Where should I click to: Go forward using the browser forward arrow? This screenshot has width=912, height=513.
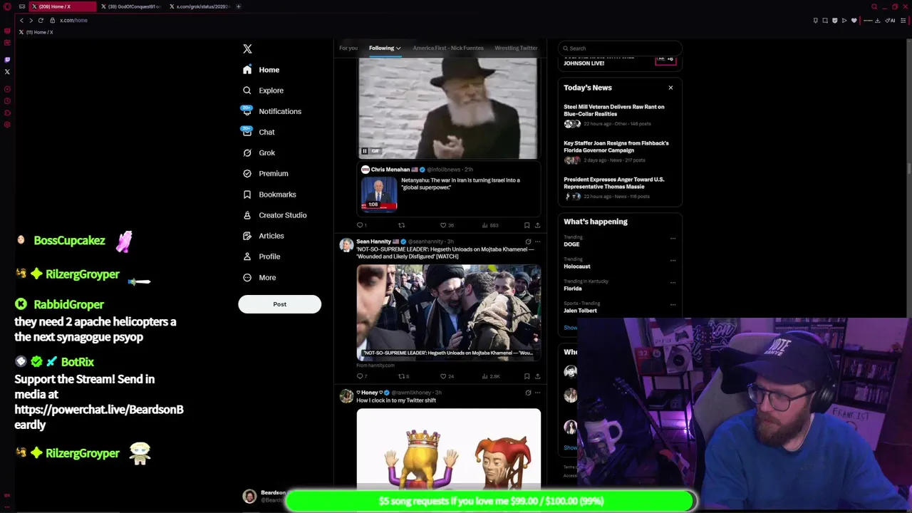(x=31, y=20)
